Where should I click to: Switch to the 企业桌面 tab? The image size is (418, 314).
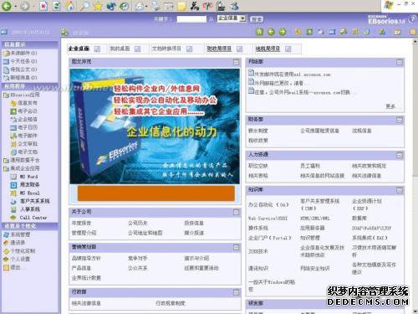(x=79, y=49)
